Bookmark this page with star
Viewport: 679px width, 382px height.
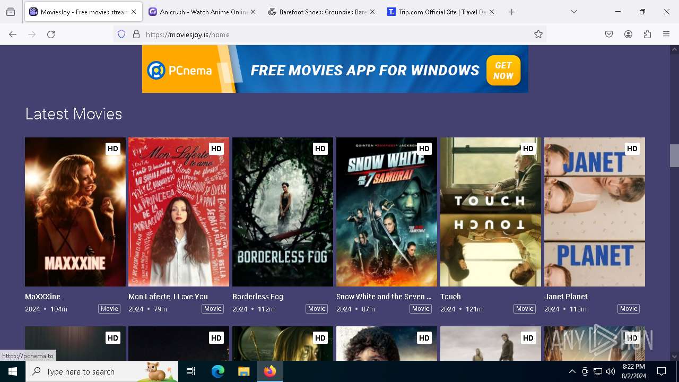click(538, 34)
